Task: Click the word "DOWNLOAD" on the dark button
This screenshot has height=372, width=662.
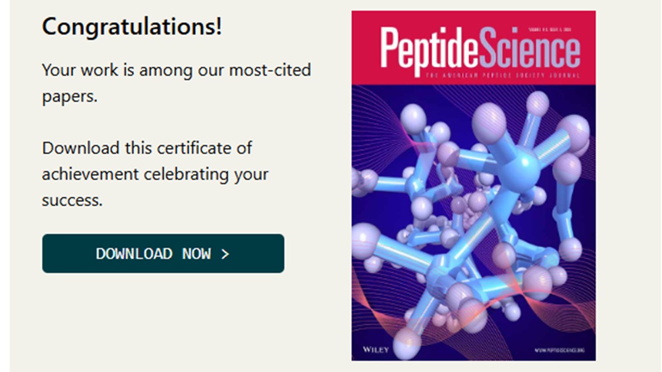Action: pos(134,254)
